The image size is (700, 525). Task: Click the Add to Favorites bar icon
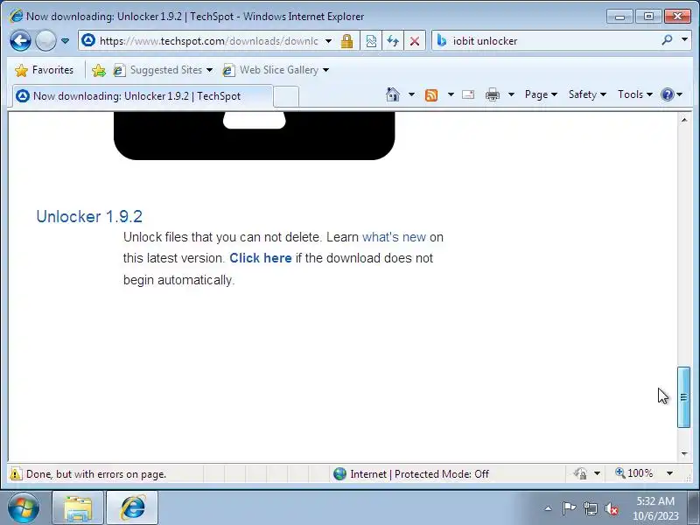pos(99,70)
